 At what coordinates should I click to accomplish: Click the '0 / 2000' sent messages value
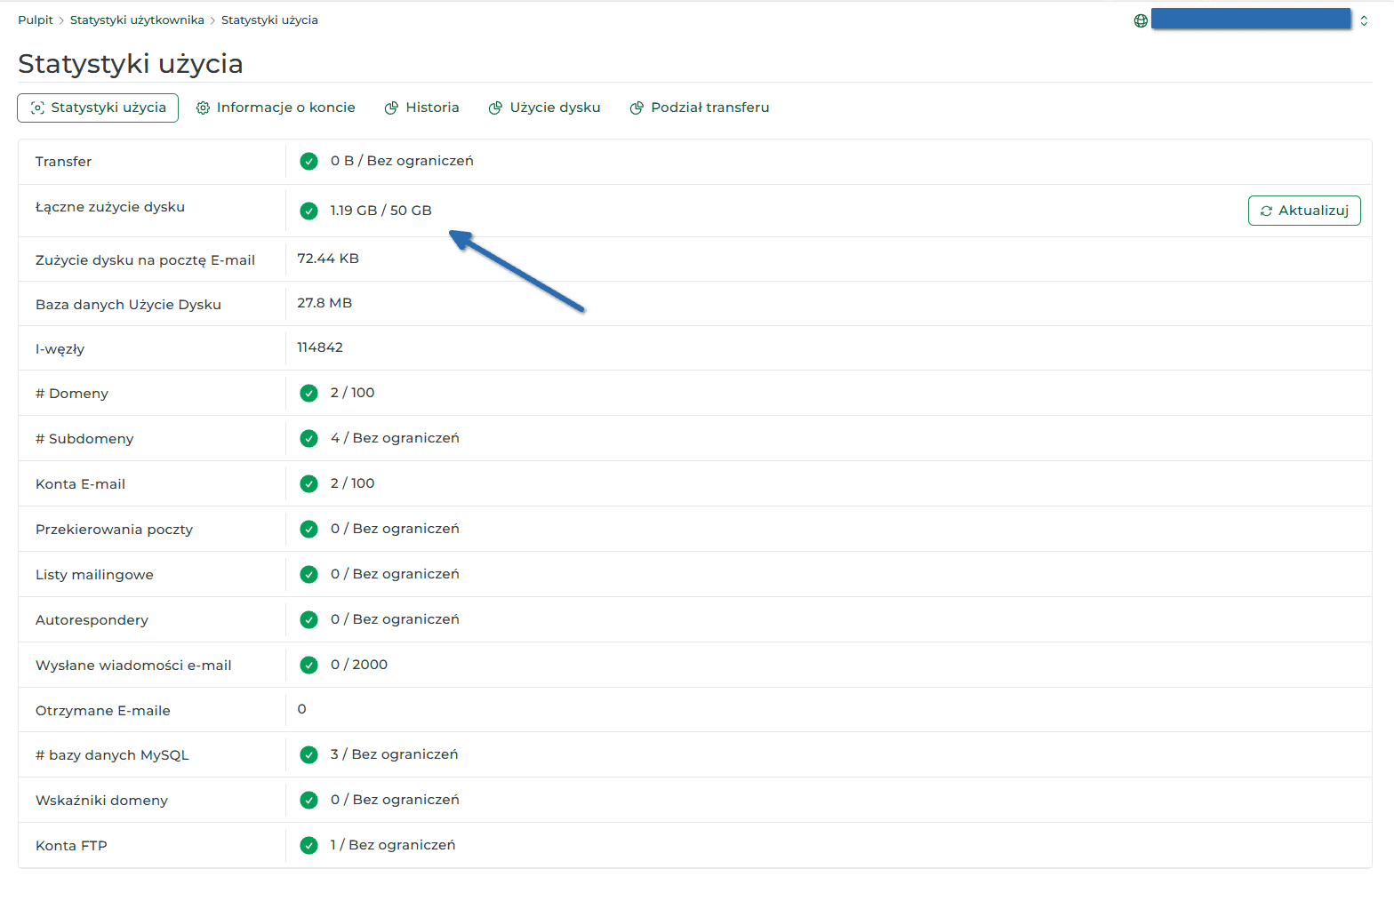359,665
